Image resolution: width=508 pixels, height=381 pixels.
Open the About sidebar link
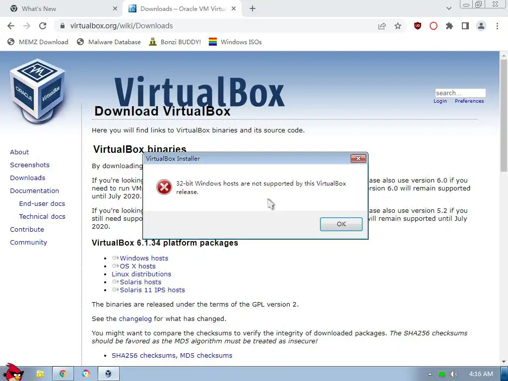tap(19, 152)
